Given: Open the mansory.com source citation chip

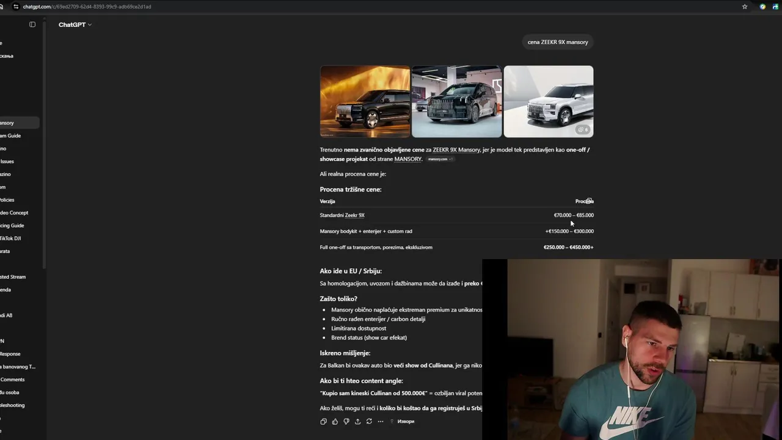Looking at the screenshot, I should coord(440,159).
